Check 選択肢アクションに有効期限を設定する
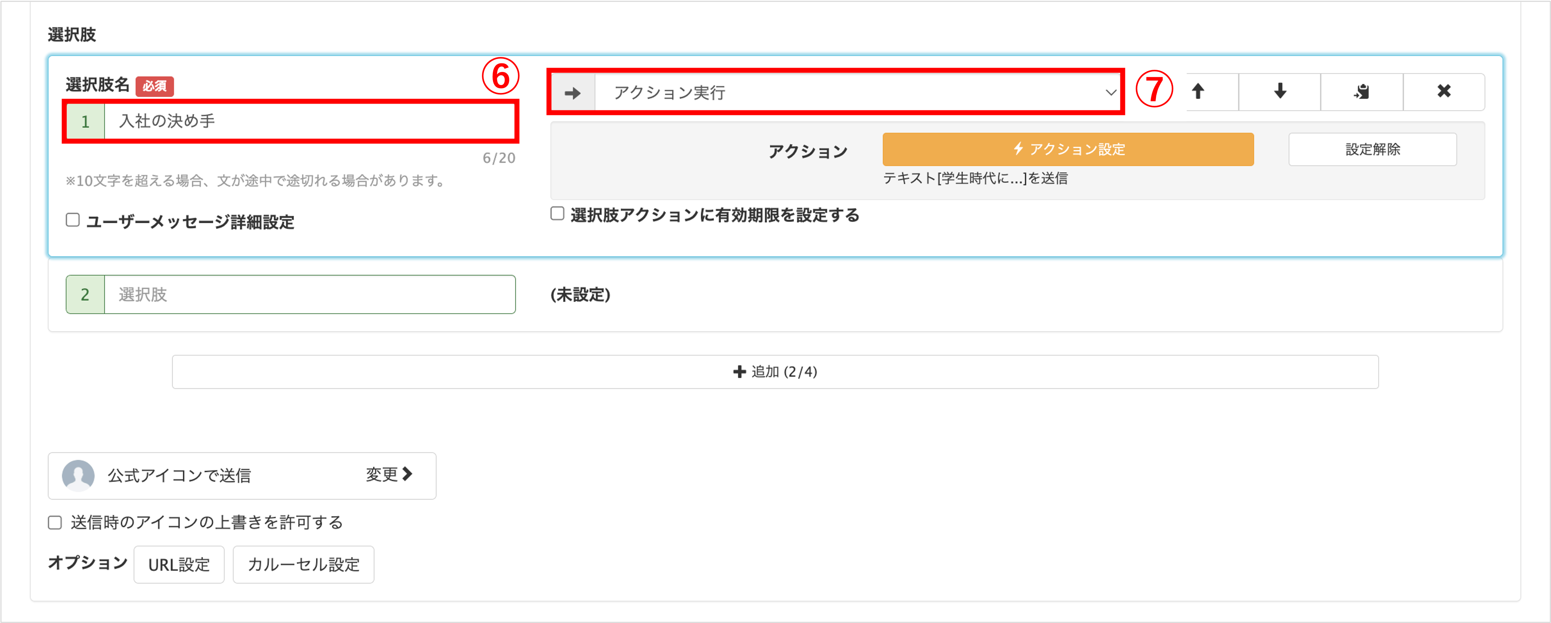The width and height of the screenshot is (1551, 623). (x=558, y=213)
